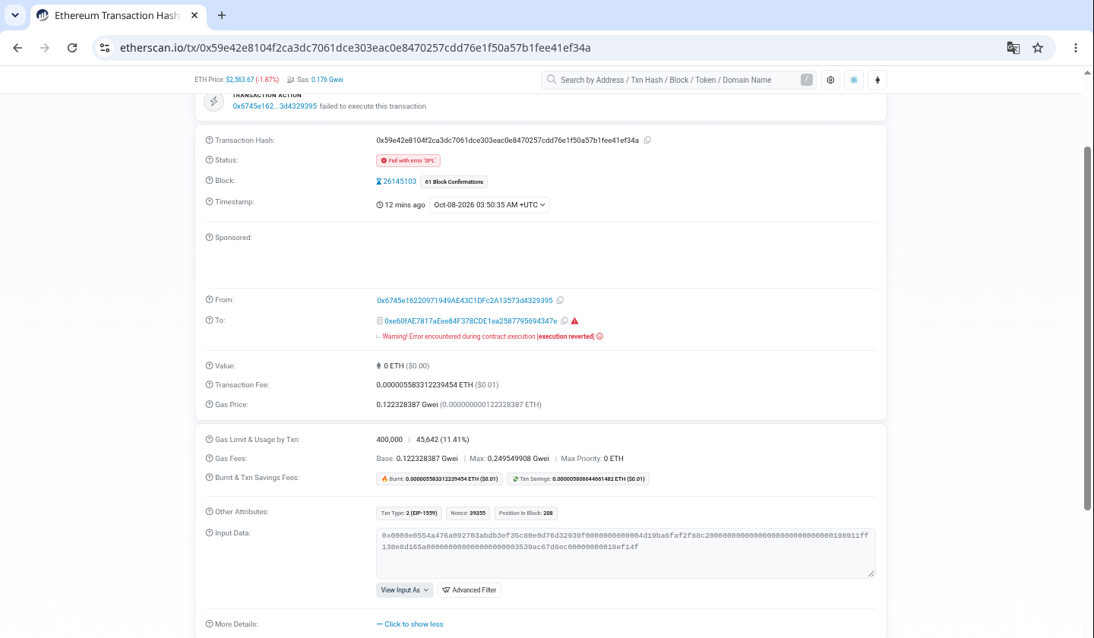Toggle light/dark theme sun icon
The width and height of the screenshot is (1094, 638).
[x=854, y=80]
